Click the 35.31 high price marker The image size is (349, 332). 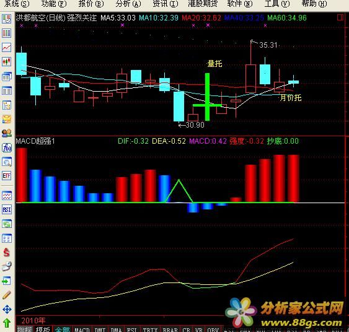click(x=268, y=45)
